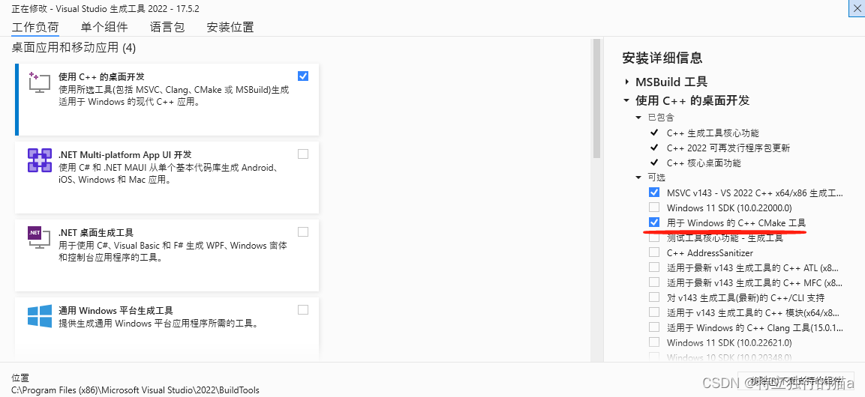The height and width of the screenshot is (397, 865).
Task: Click the C++ 核心桌面功能 included item
Action: tap(704, 163)
